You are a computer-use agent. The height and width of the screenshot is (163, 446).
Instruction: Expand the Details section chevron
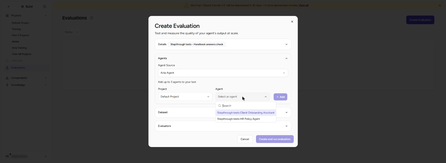point(286,44)
